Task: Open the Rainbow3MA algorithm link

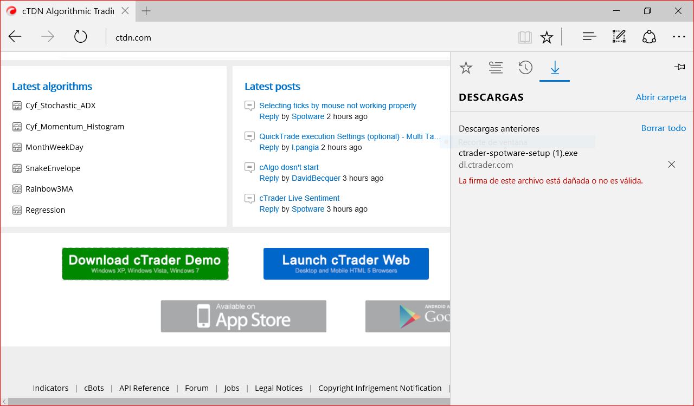Action: pyautogui.click(x=49, y=189)
